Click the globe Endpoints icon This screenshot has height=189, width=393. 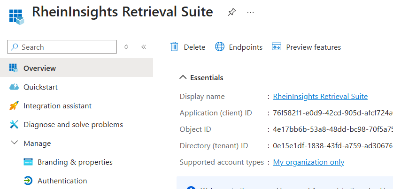pos(220,47)
